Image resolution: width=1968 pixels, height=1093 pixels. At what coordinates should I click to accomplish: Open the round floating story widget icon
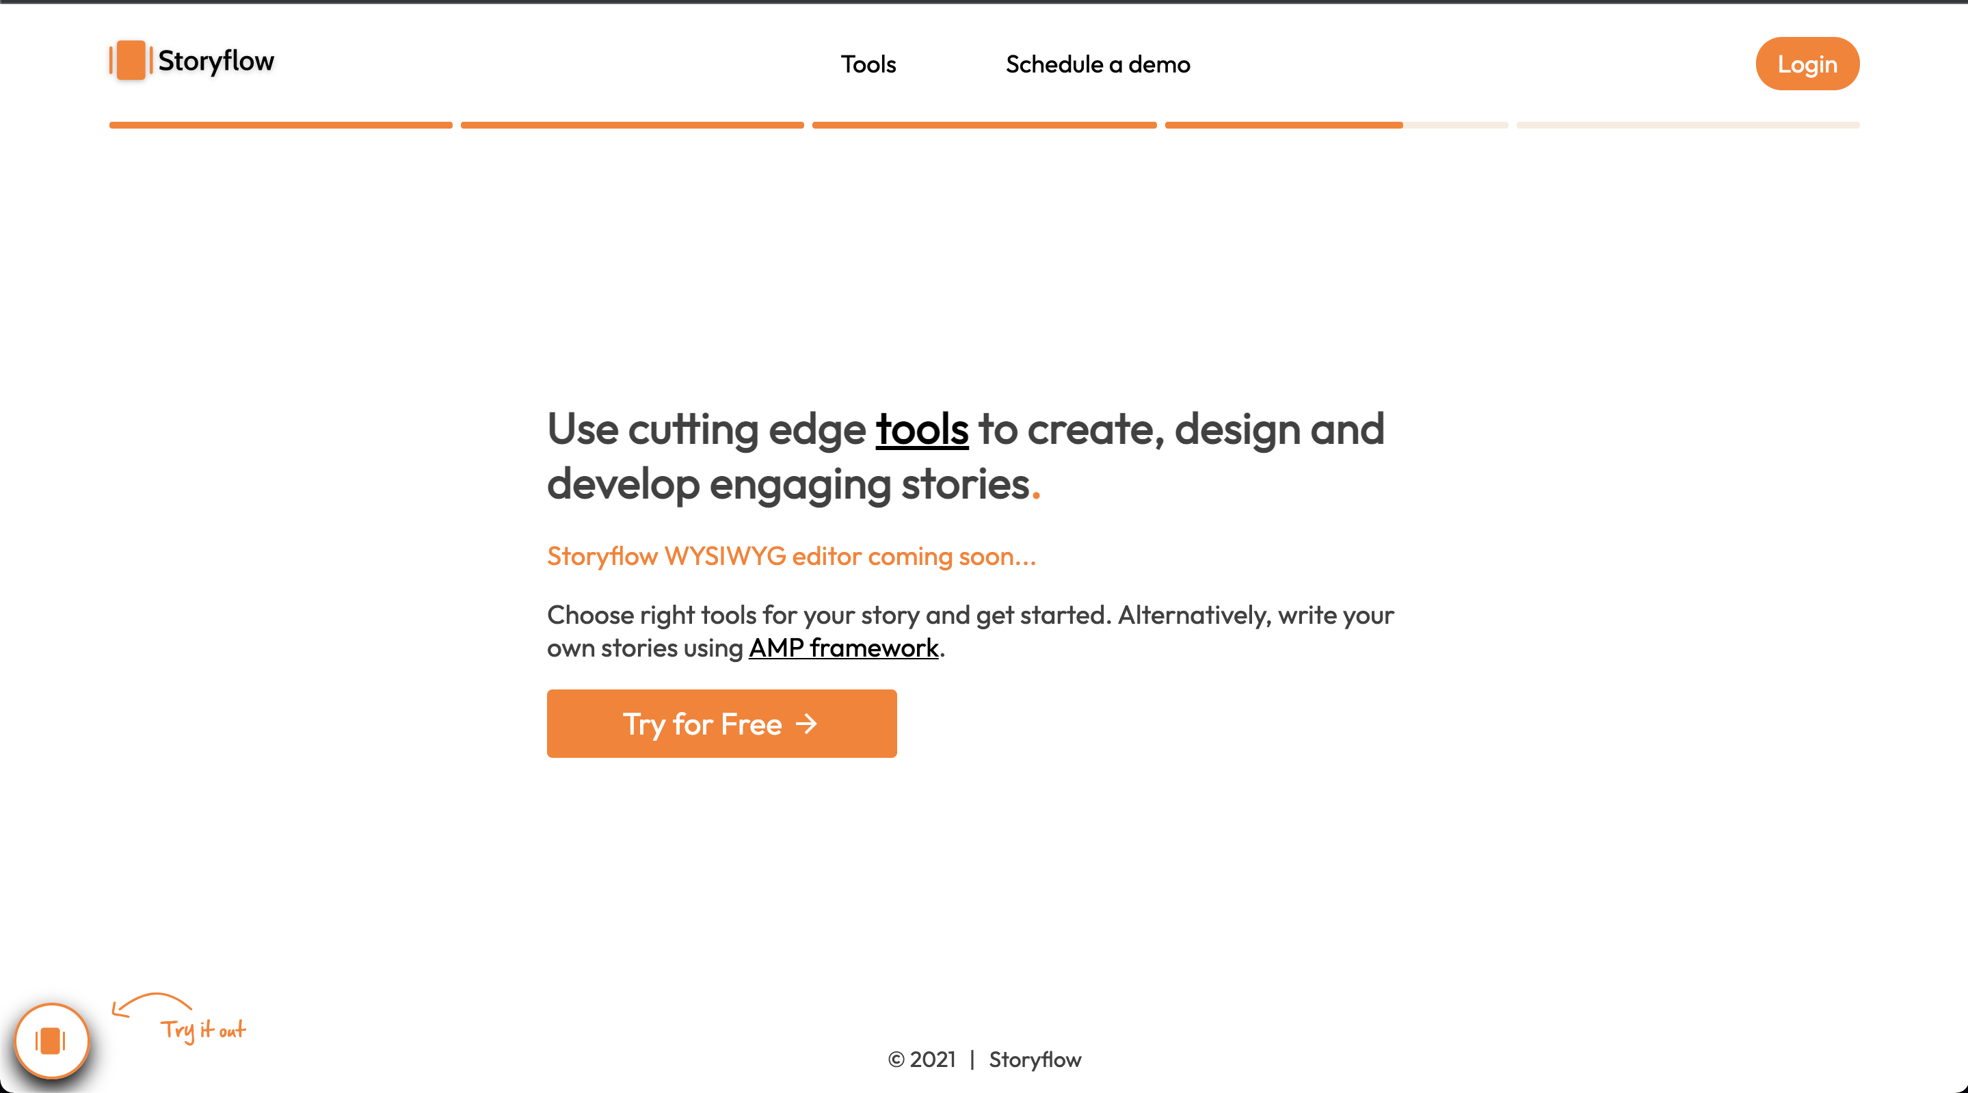coord(51,1040)
